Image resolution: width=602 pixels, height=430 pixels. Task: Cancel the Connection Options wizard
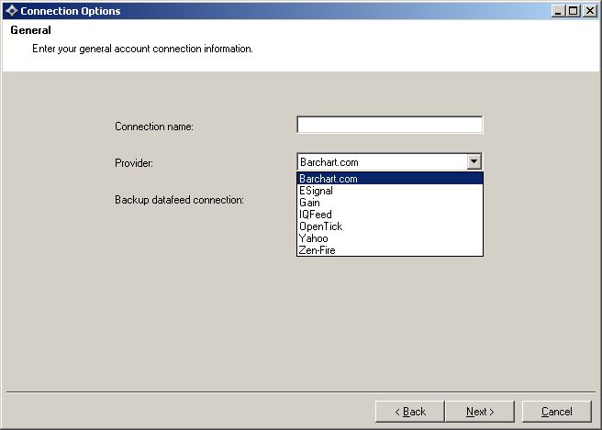557,412
